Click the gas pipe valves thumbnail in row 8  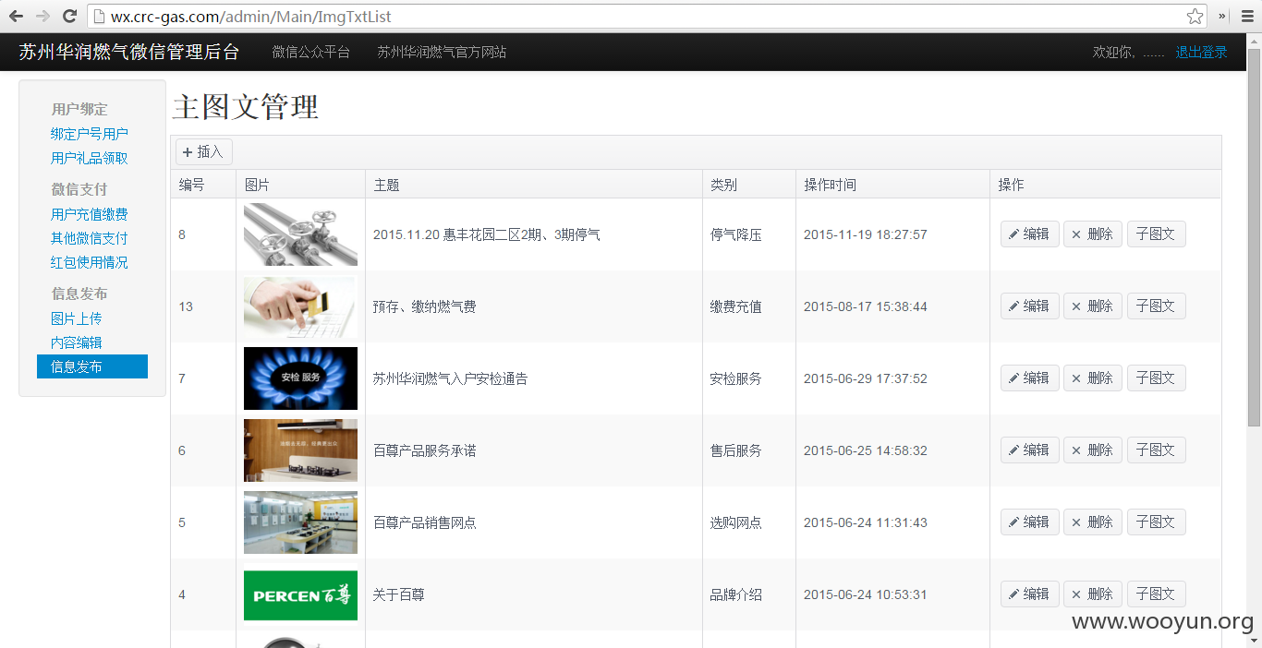[x=300, y=234]
